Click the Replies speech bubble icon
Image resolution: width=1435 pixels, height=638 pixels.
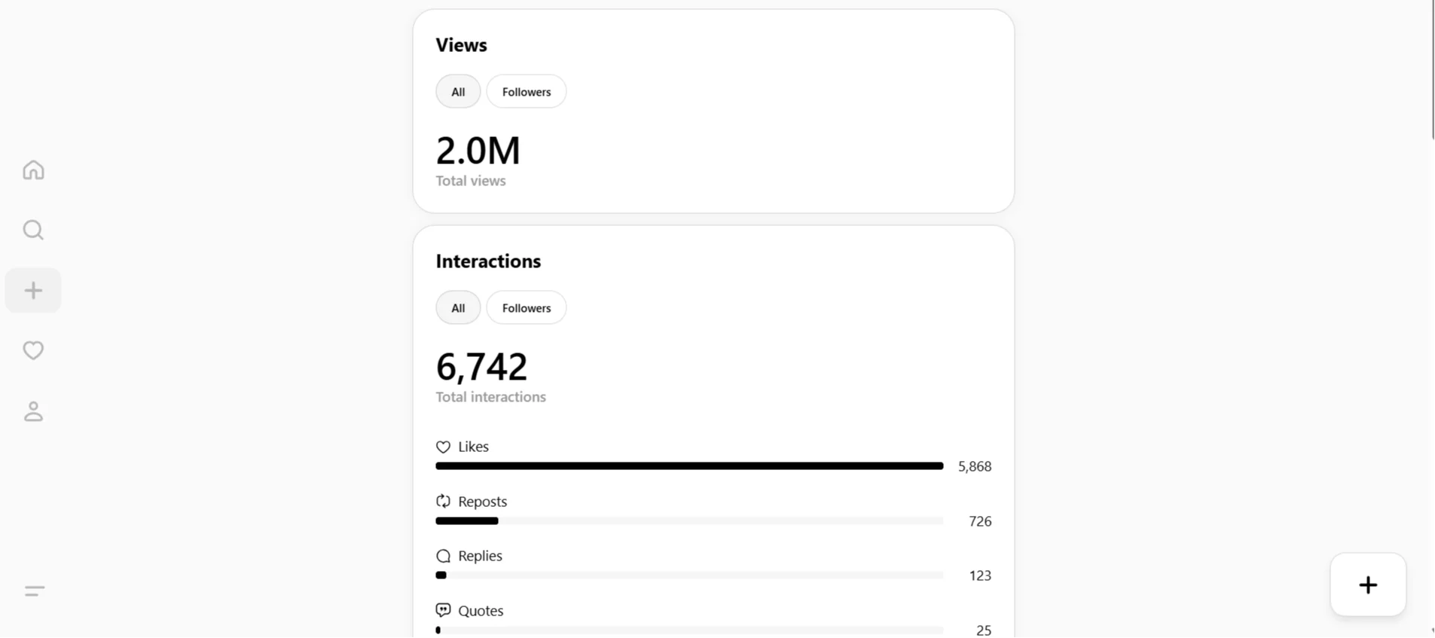[x=443, y=556]
